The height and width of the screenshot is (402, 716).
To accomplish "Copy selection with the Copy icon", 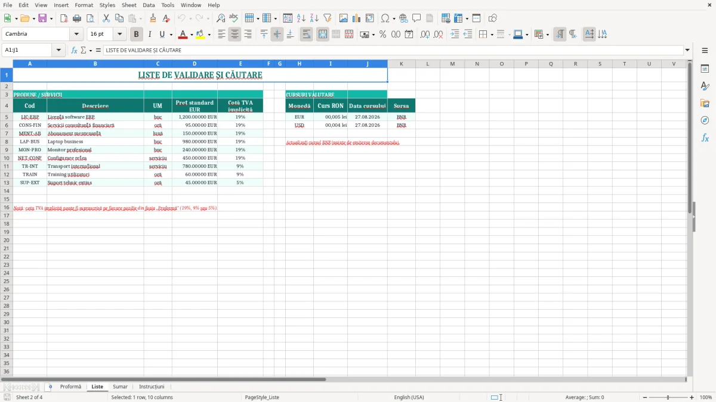I will pos(119,18).
